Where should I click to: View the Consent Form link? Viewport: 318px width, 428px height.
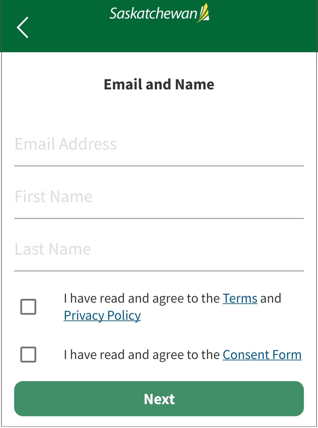(262, 355)
